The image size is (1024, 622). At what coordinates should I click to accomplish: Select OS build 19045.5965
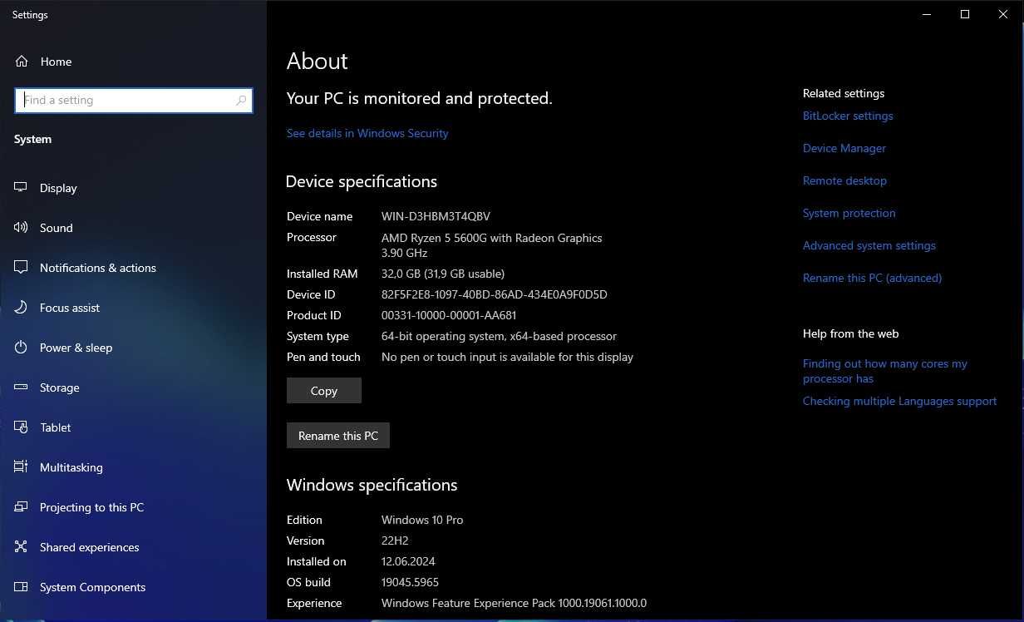click(x=410, y=582)
